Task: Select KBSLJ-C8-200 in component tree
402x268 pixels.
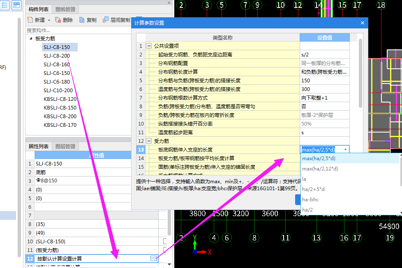Action: coord(60,116)
